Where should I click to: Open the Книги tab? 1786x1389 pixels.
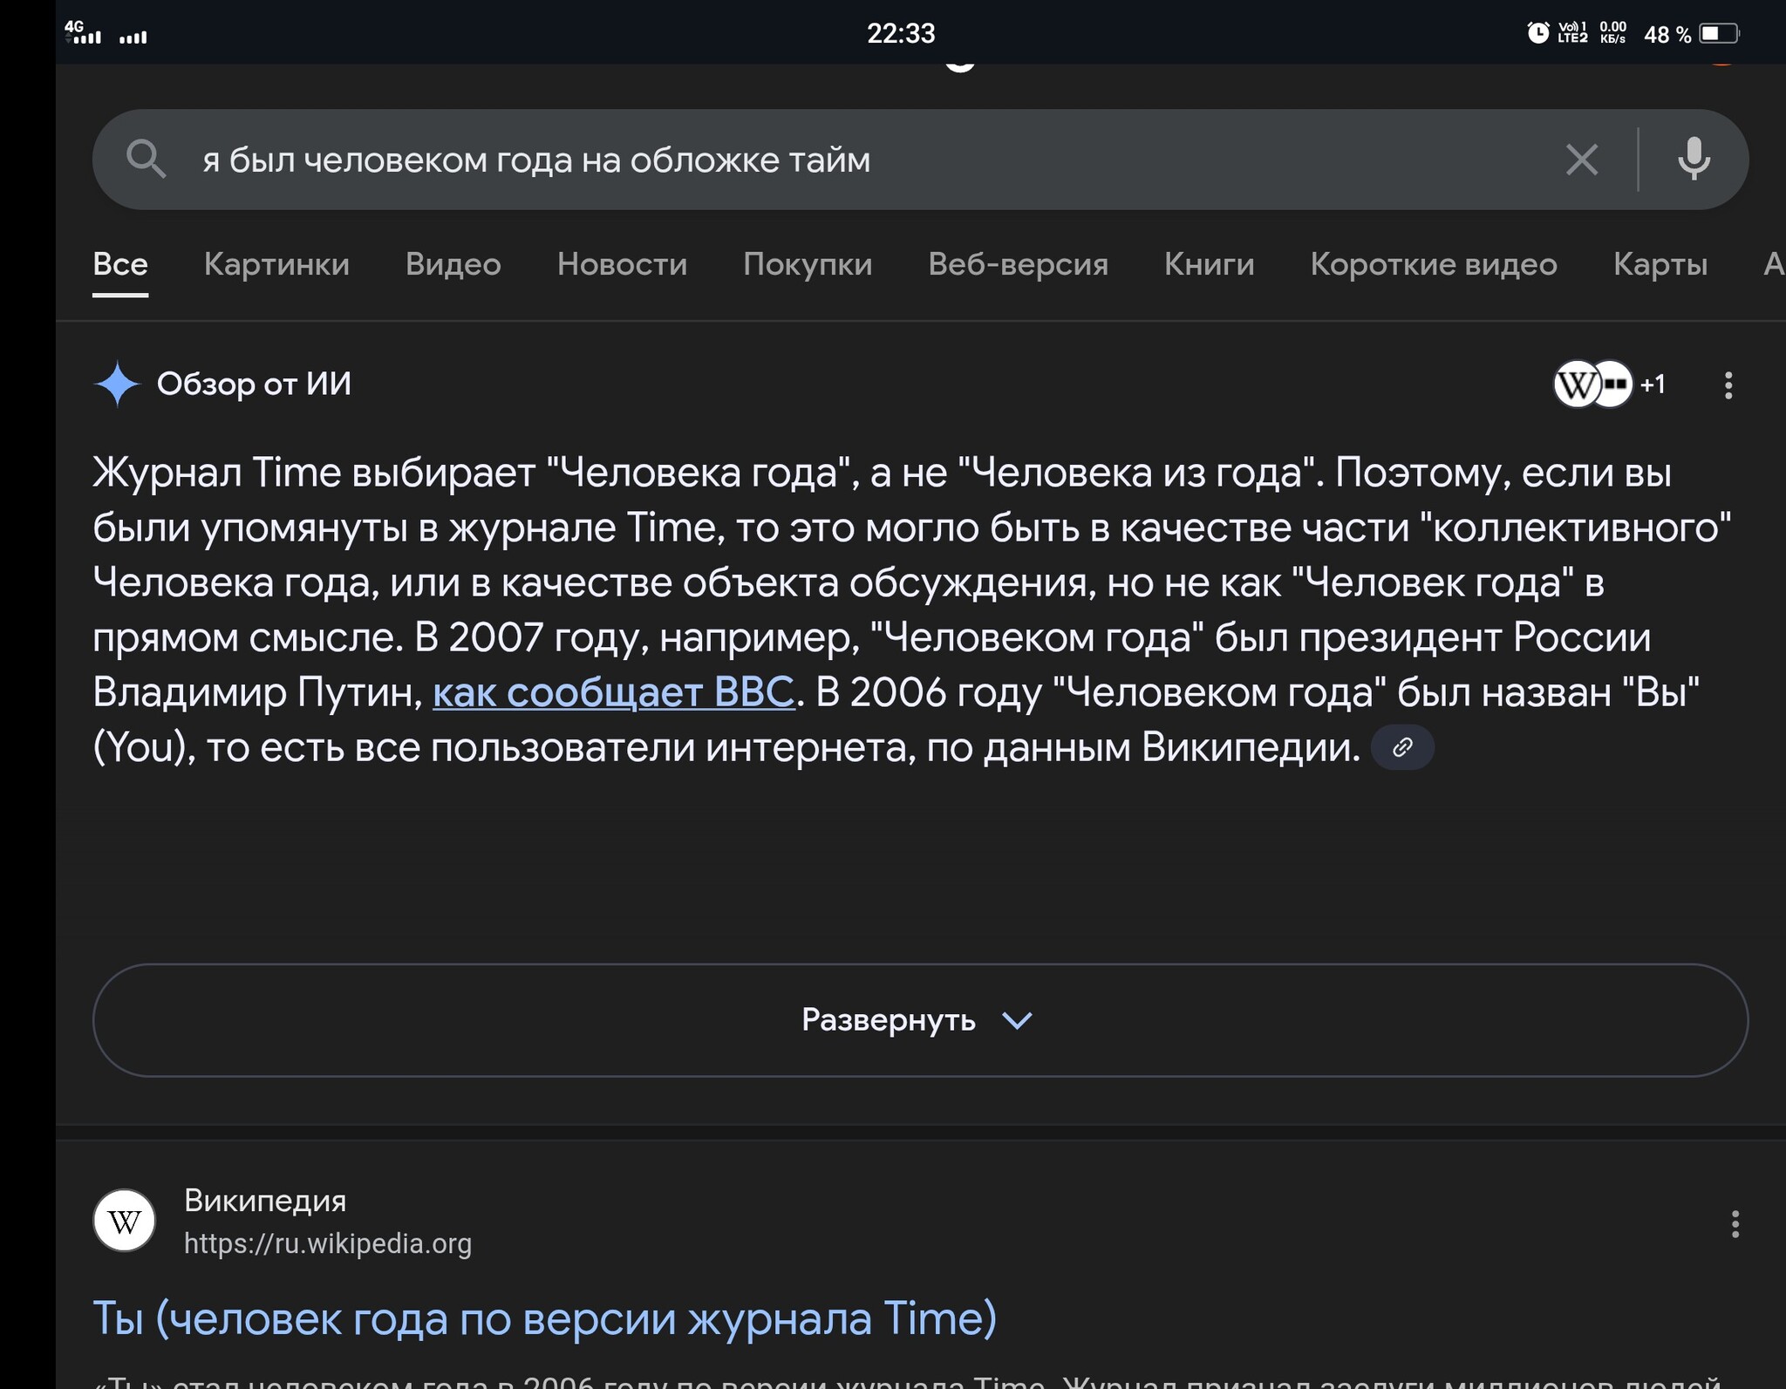coord(1210,264)
